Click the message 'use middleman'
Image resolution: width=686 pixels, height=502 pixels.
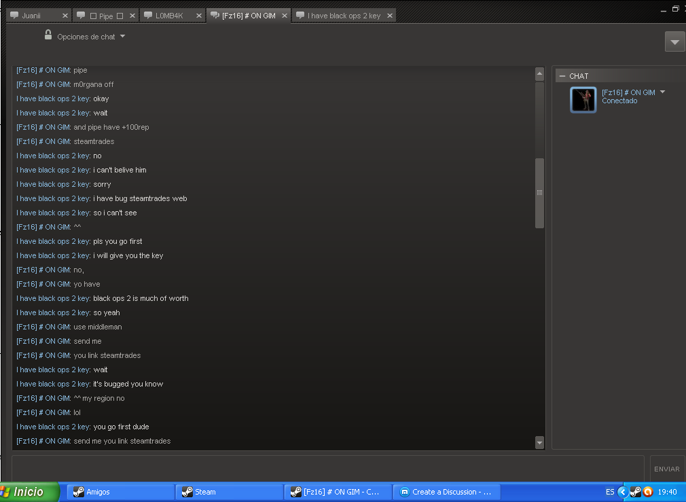98,327
